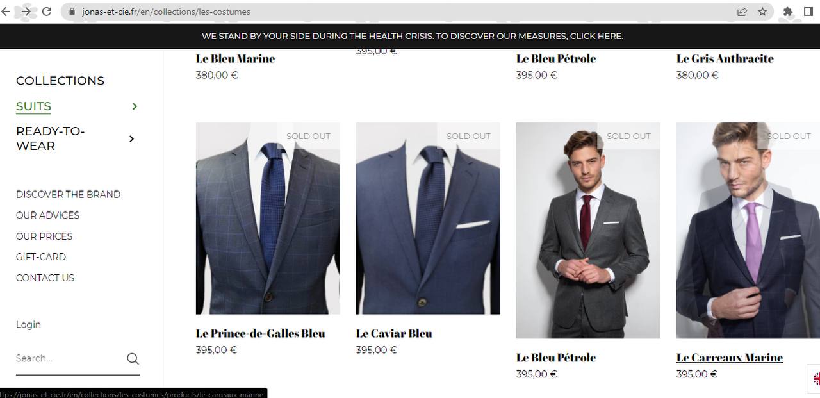Reload the current page
The width and height of the screenshot is (820, 398).
[x=47, y=12]
